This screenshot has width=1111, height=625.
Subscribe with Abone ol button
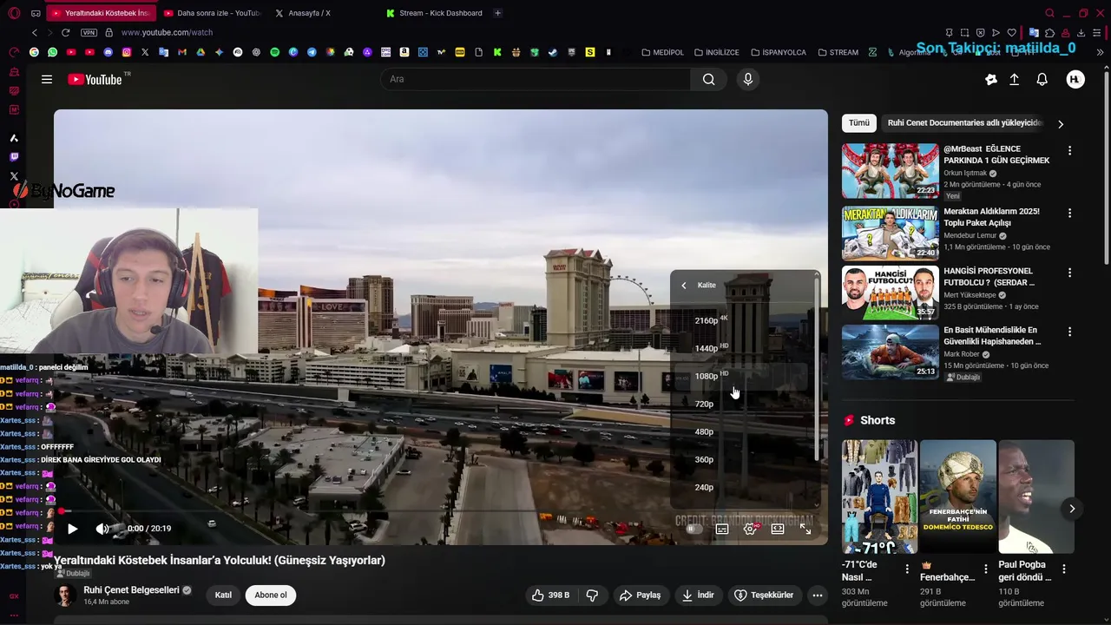tap(271, 595)
